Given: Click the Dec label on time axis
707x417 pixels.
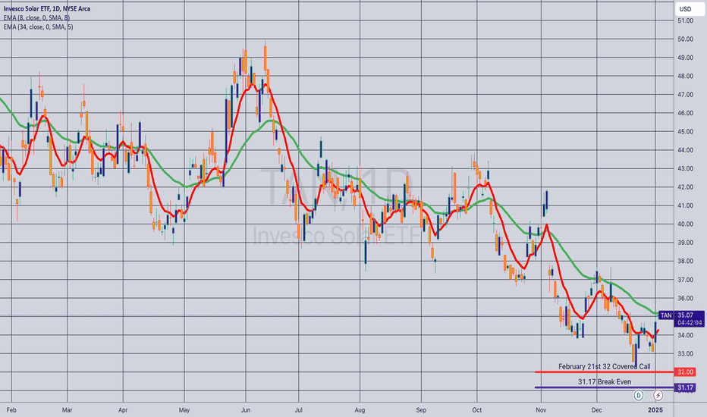Looking at the screenshot, I should pos(596,410).
